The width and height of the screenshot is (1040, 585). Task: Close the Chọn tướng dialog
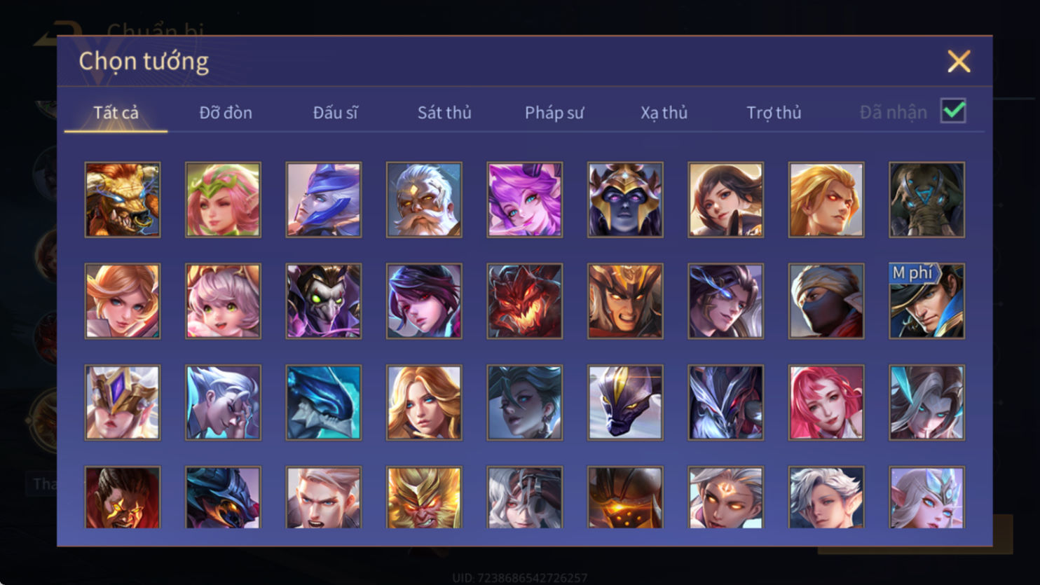coord(959,62)
